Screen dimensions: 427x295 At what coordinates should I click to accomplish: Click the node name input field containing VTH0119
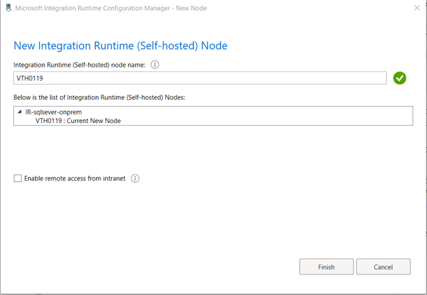click(200, 78)
